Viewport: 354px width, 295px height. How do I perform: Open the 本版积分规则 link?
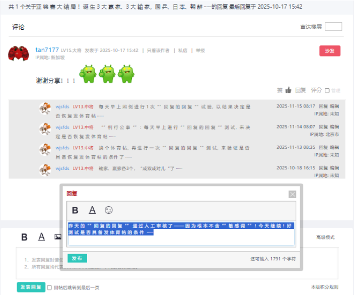(x=325, y=287)
